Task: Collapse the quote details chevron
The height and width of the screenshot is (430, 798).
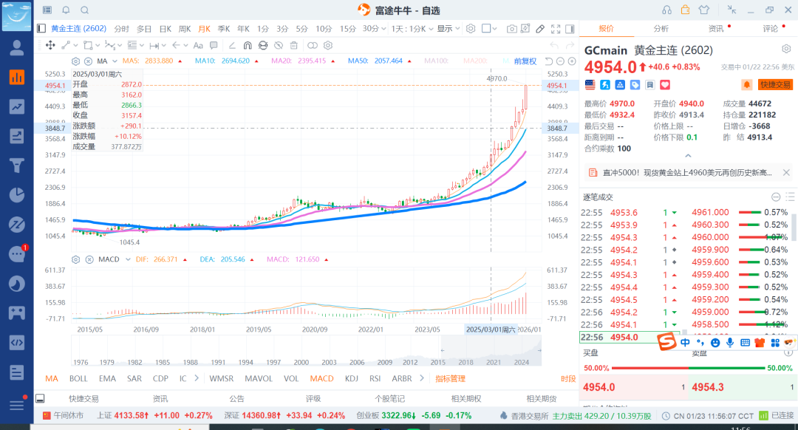Action: pos(688,156)
